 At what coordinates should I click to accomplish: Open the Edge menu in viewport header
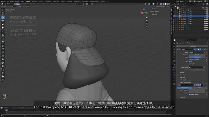tap(44, 4)
